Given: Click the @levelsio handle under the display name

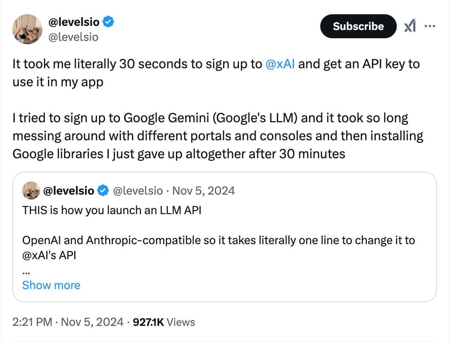Looking at the screenshot, I should coord(73,37).
